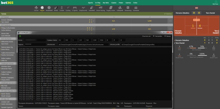The image size is (220, 109).
Task: Open the E-Sports controller icon
Action: tap(75, 8)
